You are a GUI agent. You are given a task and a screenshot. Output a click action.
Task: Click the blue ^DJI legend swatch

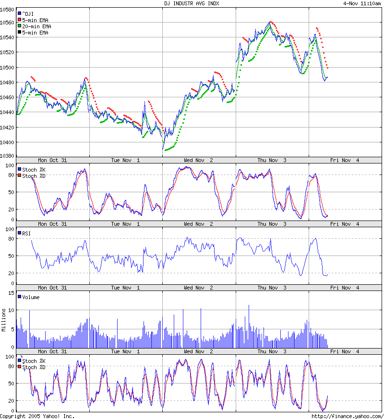tap(19, 13)
